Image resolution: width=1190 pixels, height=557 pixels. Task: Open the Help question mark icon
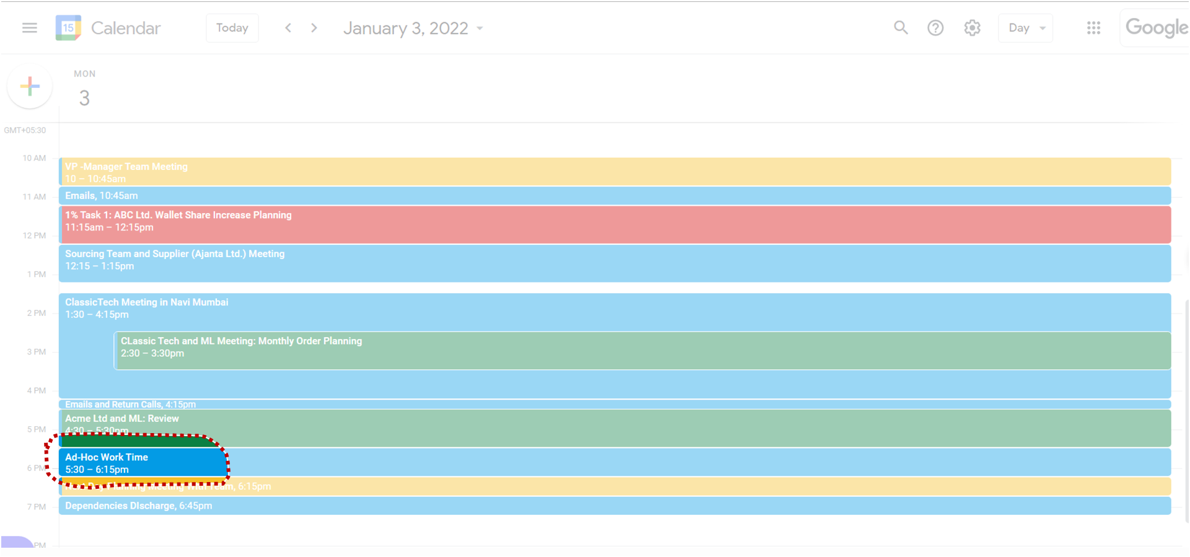click(x=935, y=28)
